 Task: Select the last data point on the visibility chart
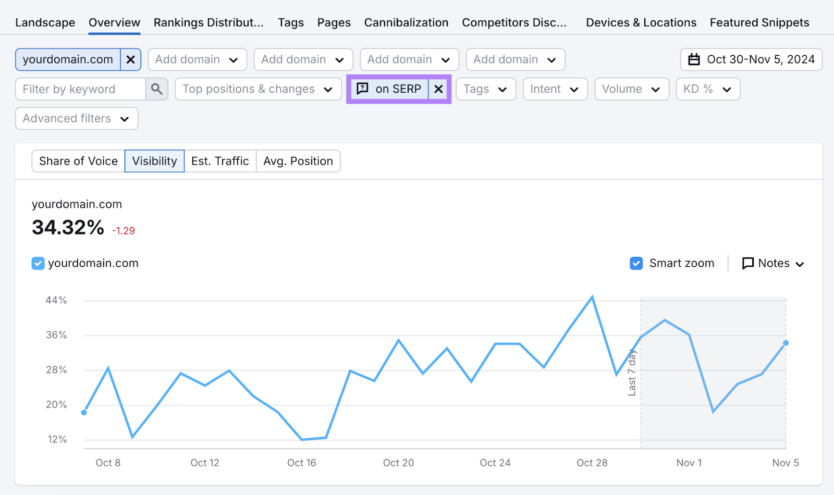pyautogui.click(x=785, y=342)
